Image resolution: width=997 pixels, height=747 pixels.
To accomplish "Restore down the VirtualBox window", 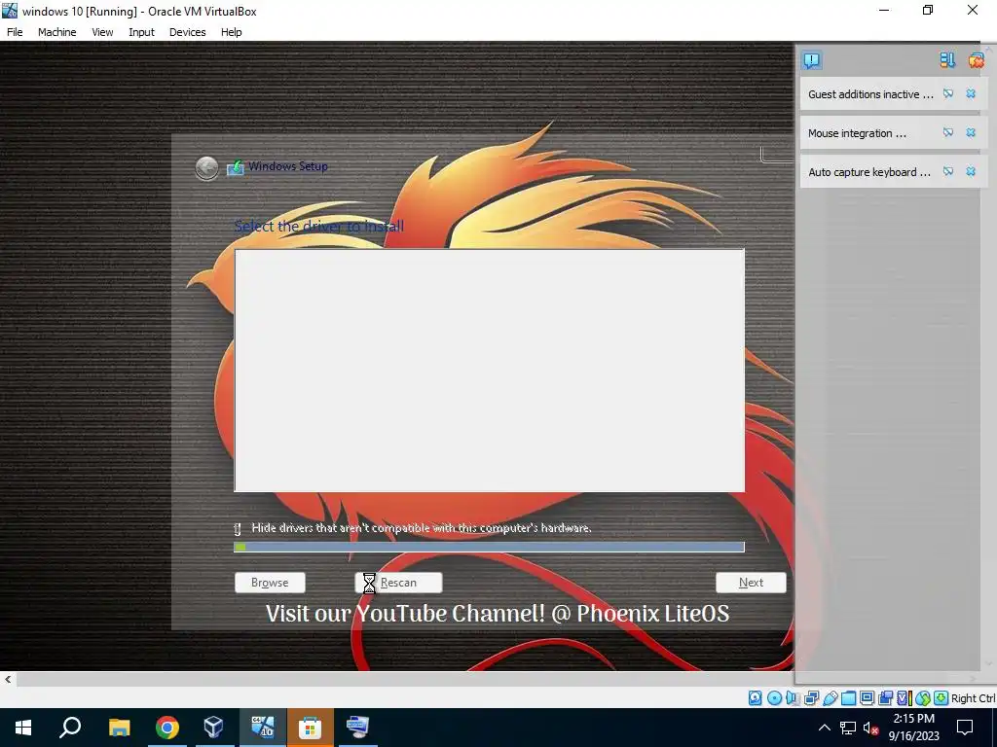I will click(928, 10).
